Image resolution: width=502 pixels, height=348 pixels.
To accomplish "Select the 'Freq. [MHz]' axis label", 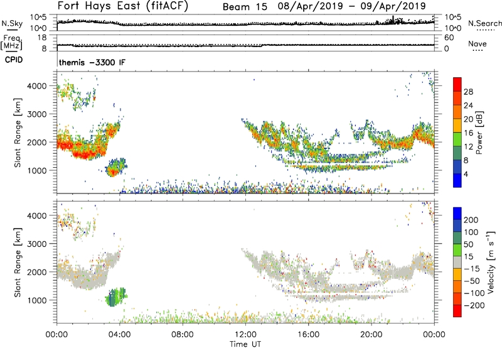I will tap(11, 42).
